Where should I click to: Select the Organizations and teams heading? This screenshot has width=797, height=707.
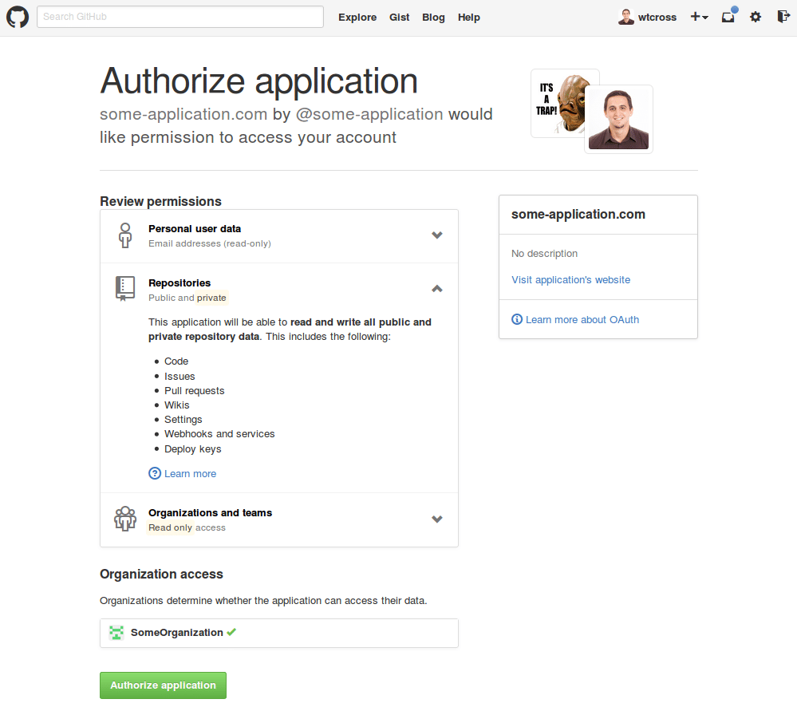pyautogui.click(x=210, y=512)
